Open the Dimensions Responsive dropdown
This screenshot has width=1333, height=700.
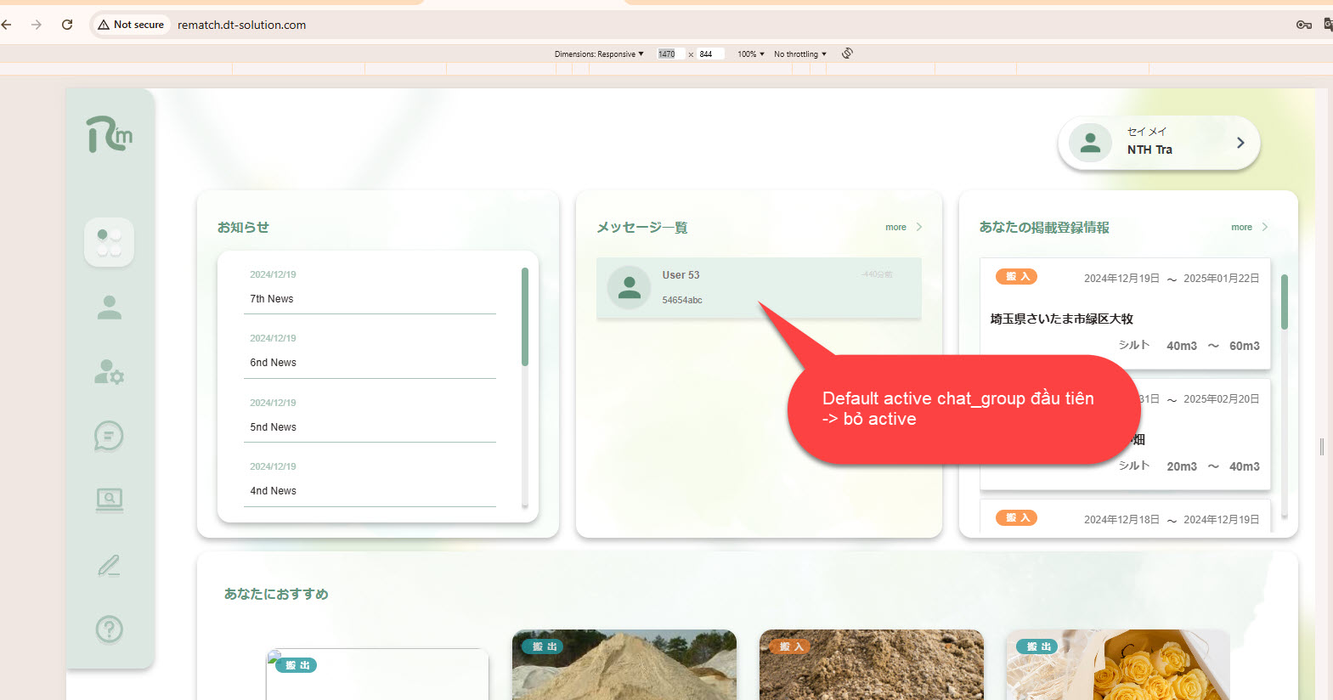599,54
